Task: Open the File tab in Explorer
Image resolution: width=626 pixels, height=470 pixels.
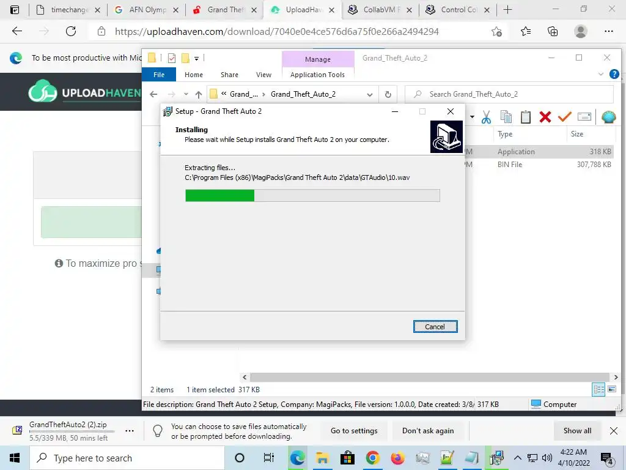Action: coord(159,75)
